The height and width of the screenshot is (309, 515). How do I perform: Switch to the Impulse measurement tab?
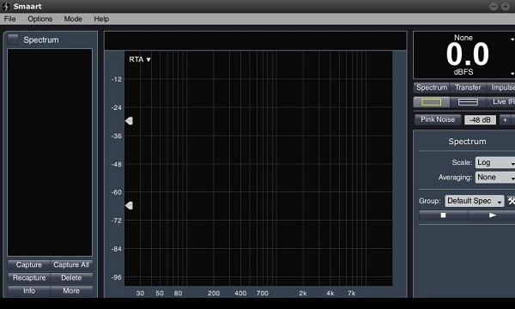[502, 88]
